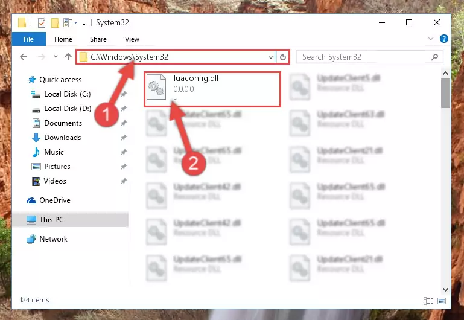
Task: Click the pin icon beside Downloads
Action: coord(124,138)
